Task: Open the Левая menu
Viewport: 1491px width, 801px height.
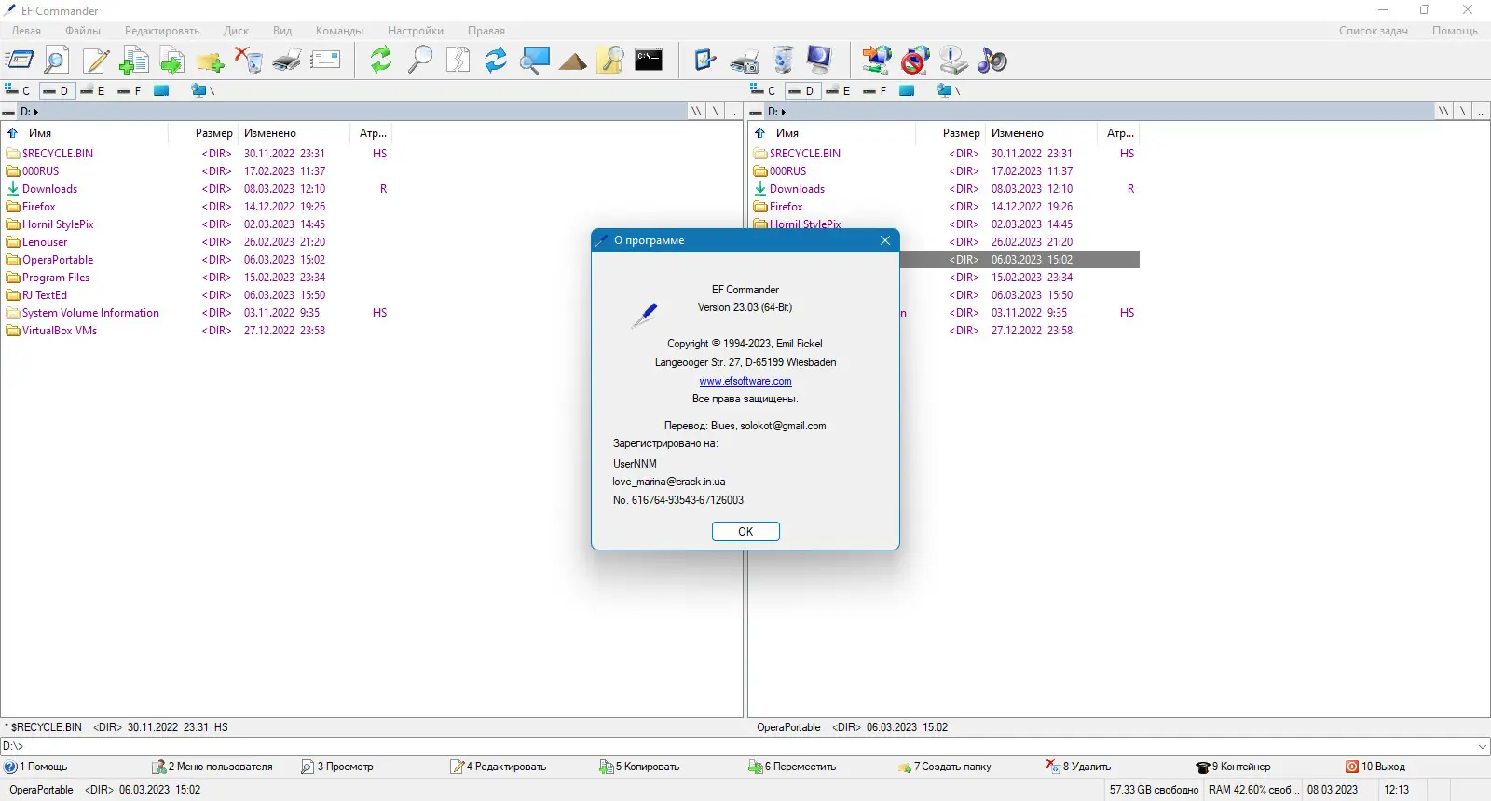Action: (26, 31)
